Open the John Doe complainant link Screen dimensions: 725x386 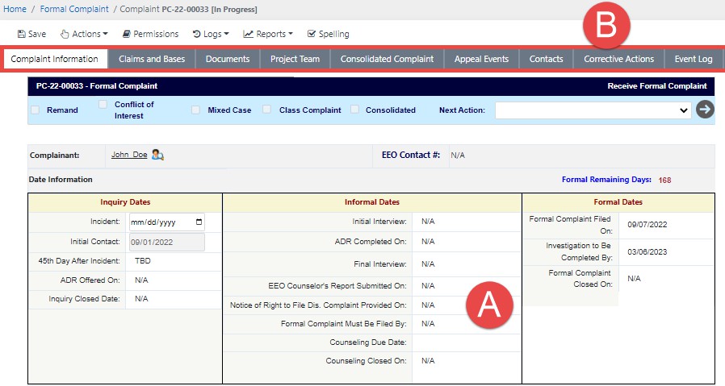[129, 155]
